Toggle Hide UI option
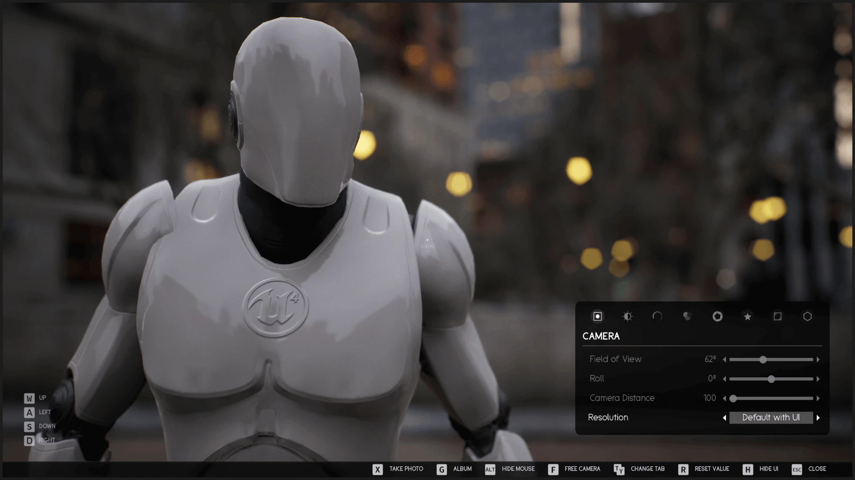Screen dimensions: 855x480 click(761, 469)
